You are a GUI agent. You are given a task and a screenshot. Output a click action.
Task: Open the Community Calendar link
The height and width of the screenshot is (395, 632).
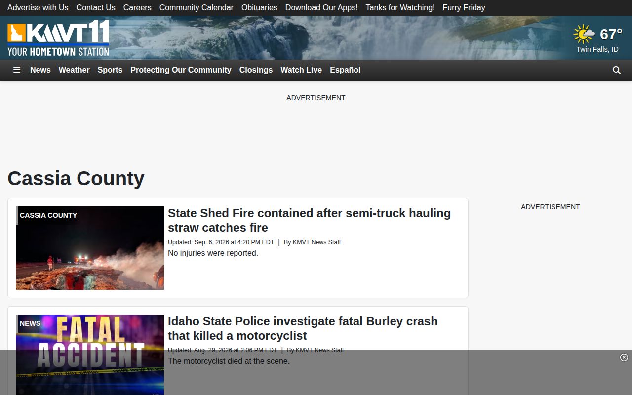click(197, 8)
